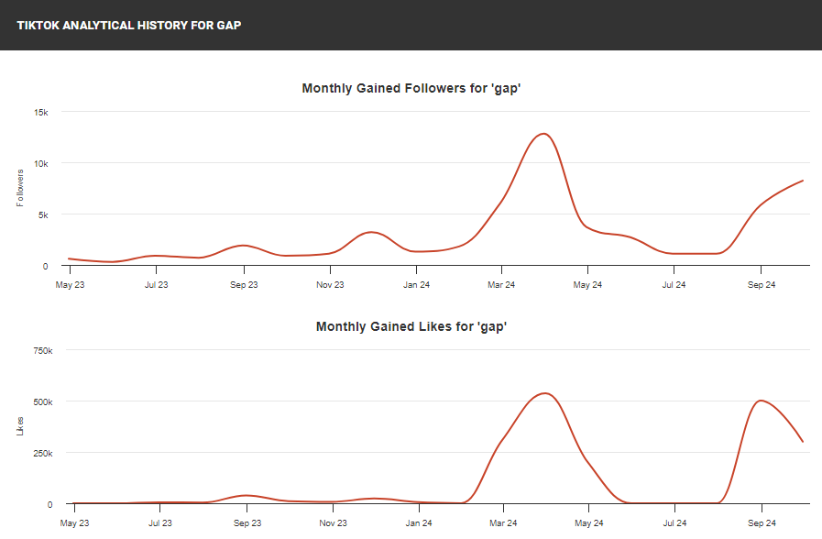
Task: Select 'Sep 23' label on likes chart axis
Action: [247, 522]
